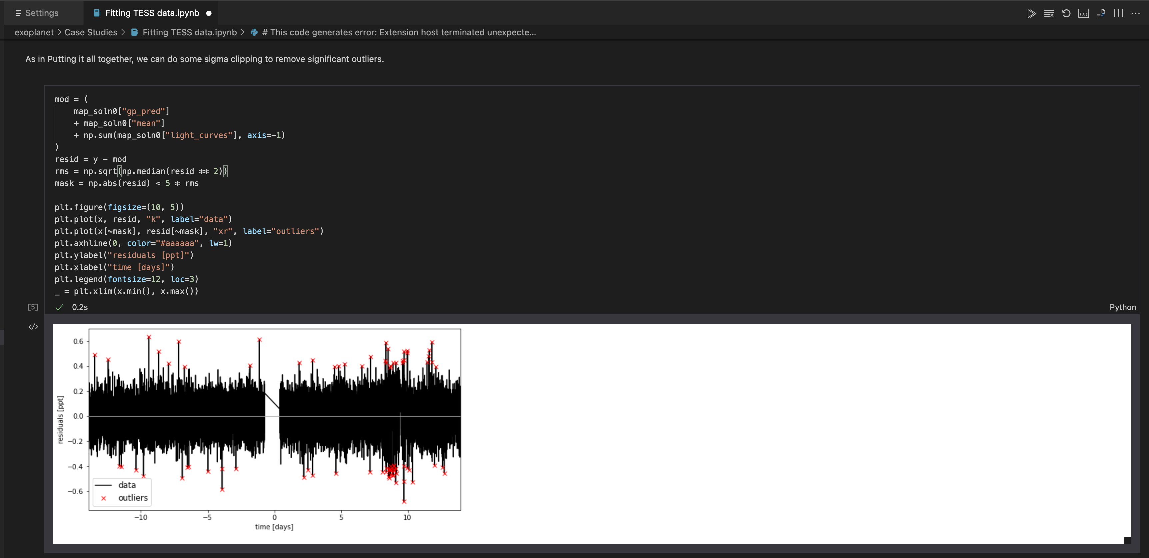The height and width of the screenshot is (558, 1149).
Task: Click the unsaved changes dot on the notebook tab
Action: (208, 13)
